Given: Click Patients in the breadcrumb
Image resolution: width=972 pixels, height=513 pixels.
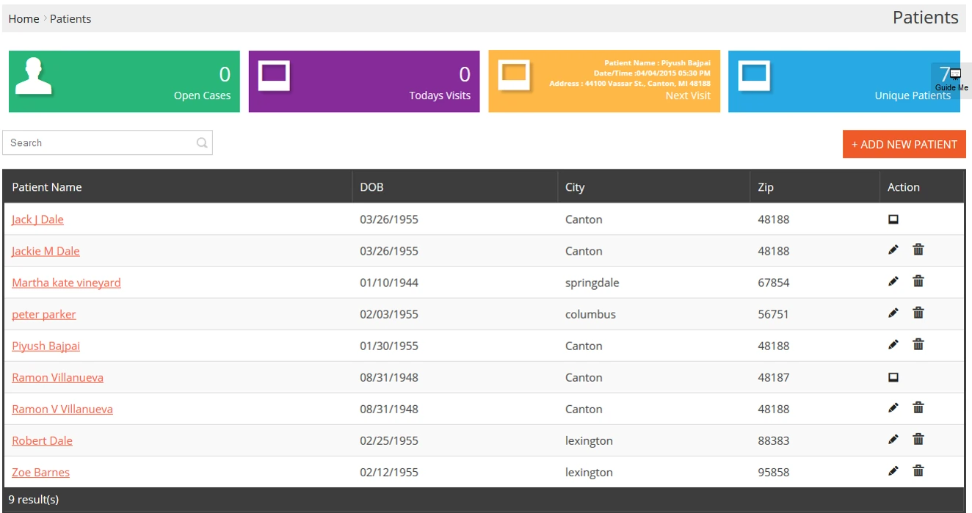Looking at the screenshot, I should coord(70,19).
